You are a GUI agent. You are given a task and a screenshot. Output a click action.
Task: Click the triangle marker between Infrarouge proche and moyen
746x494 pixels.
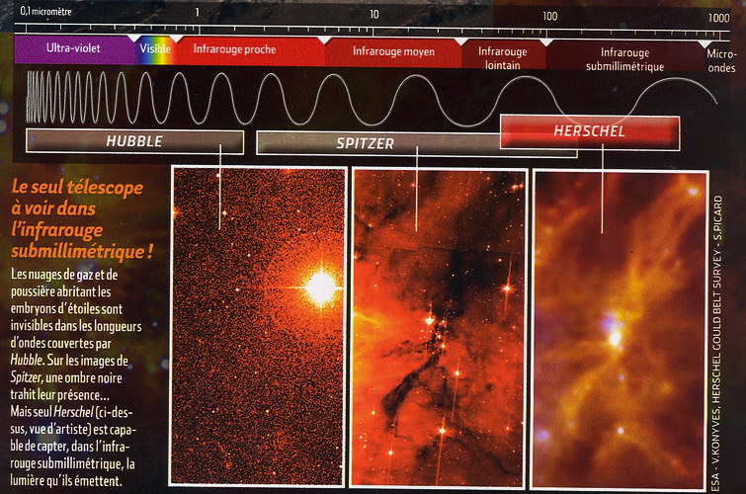pyautogui.click(x=324, y=41)
